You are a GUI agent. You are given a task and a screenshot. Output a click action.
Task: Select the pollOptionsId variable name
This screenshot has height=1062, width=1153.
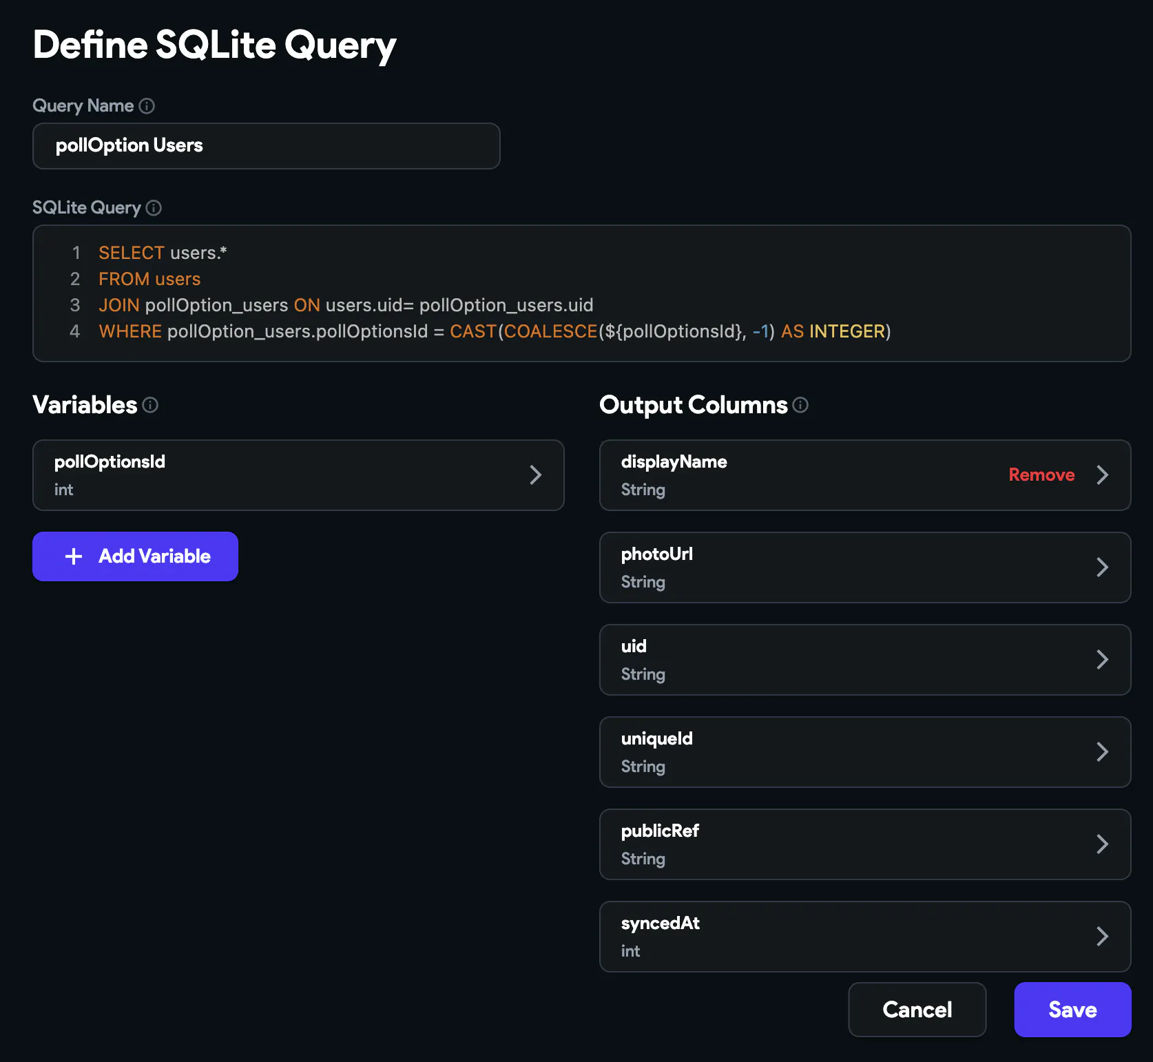tap(110, 462)
